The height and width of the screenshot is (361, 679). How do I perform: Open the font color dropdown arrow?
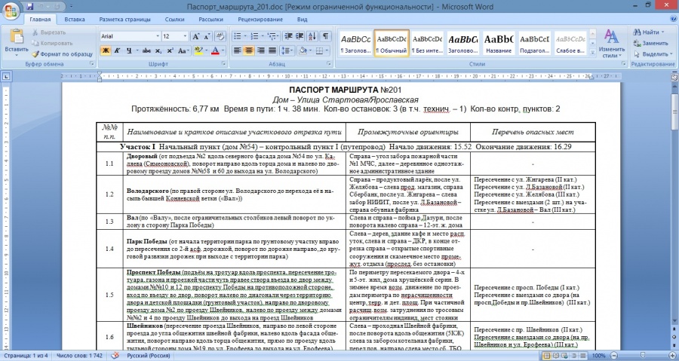[x=223, y=50]
